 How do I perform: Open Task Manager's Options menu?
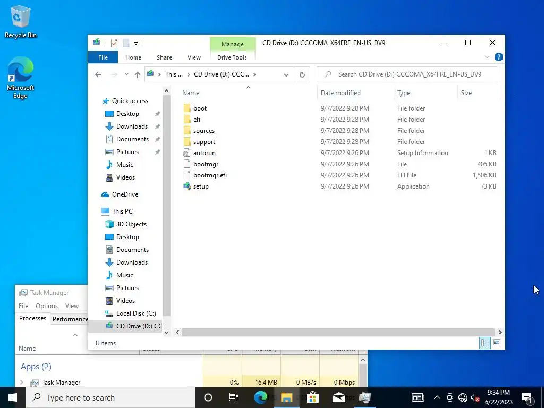47,306
